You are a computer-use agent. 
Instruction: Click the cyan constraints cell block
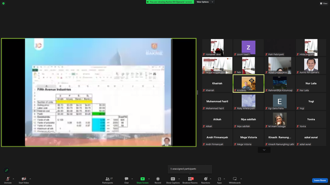(x=98, y=125)
